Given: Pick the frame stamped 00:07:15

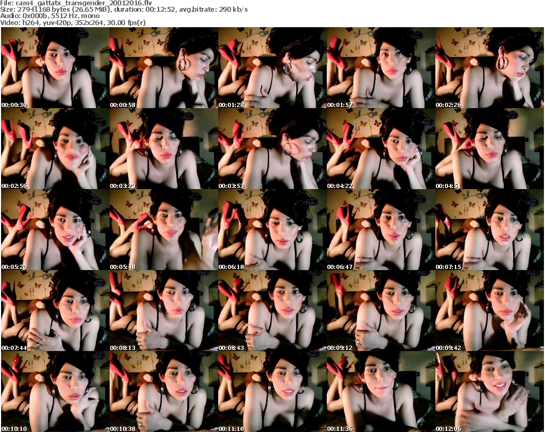Looking at the screenshot, I should click(490, 230).
